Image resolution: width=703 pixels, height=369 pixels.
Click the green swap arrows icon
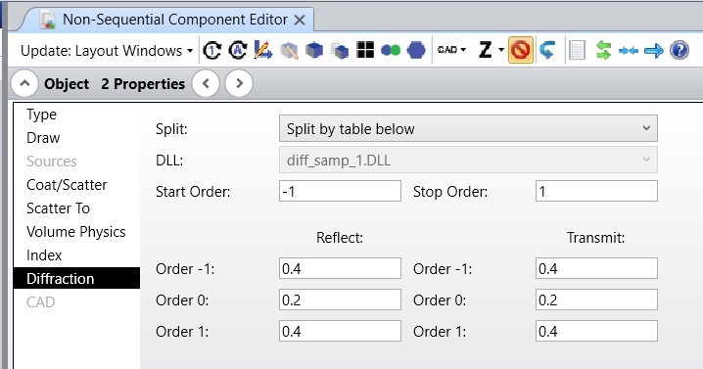click(x=603, y=50)
